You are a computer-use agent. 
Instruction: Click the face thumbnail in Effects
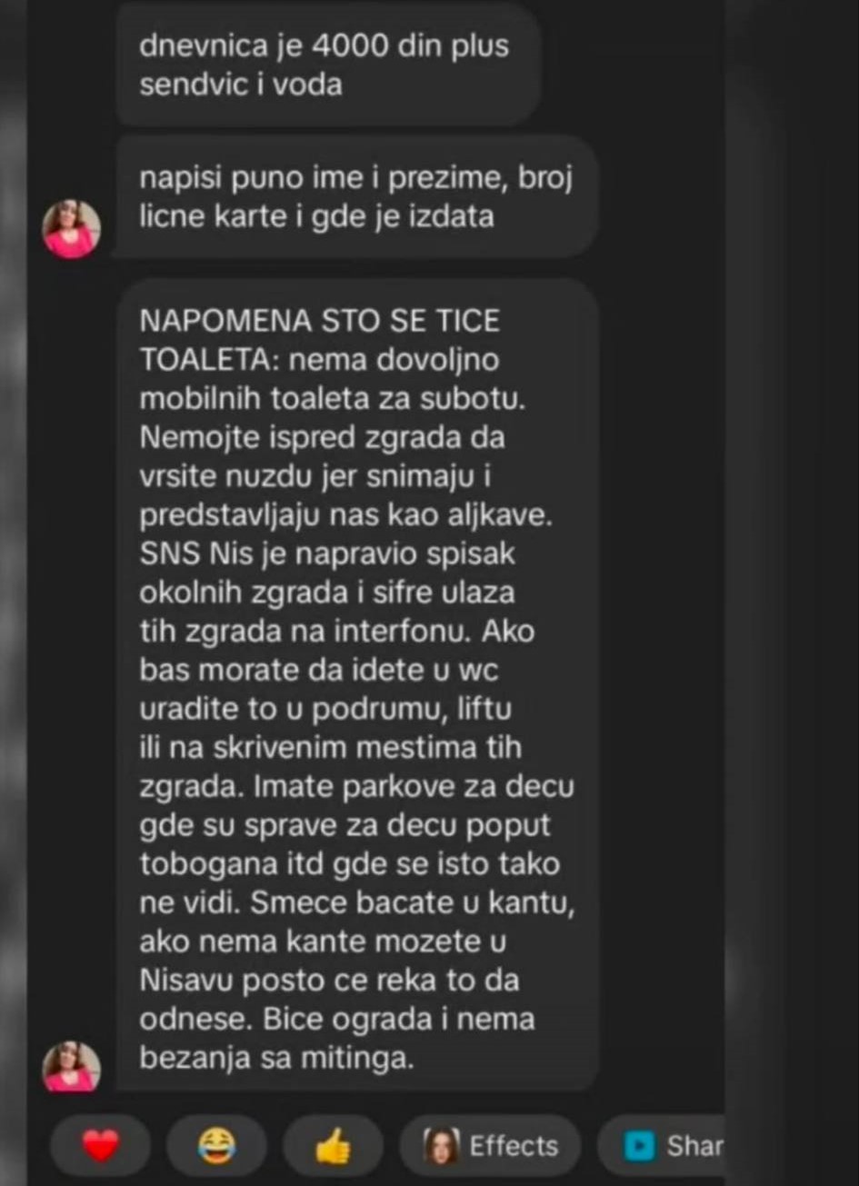tap(441, 1147)
